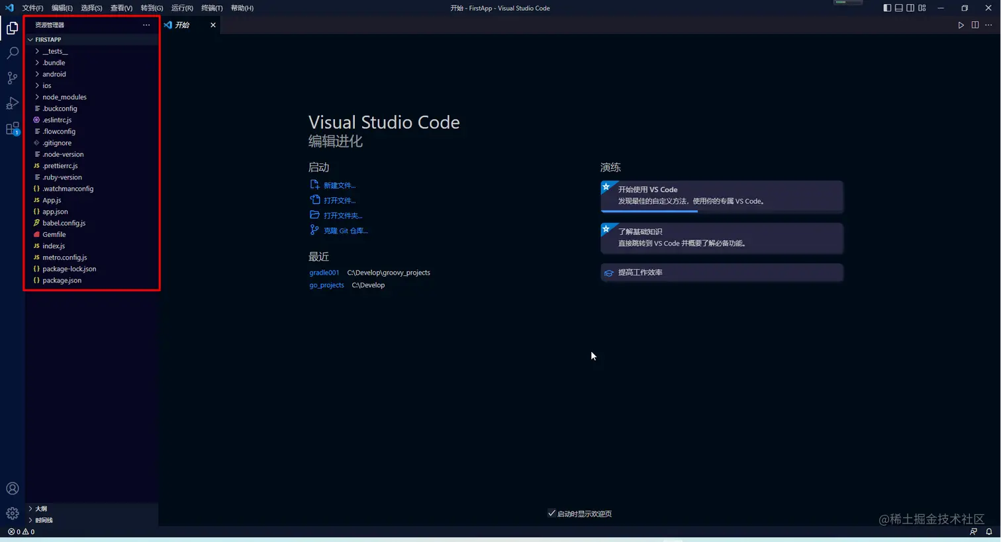Click the feedback icon in status bar
Viewport: 1001px width, 542px height.
click(973, 531)
